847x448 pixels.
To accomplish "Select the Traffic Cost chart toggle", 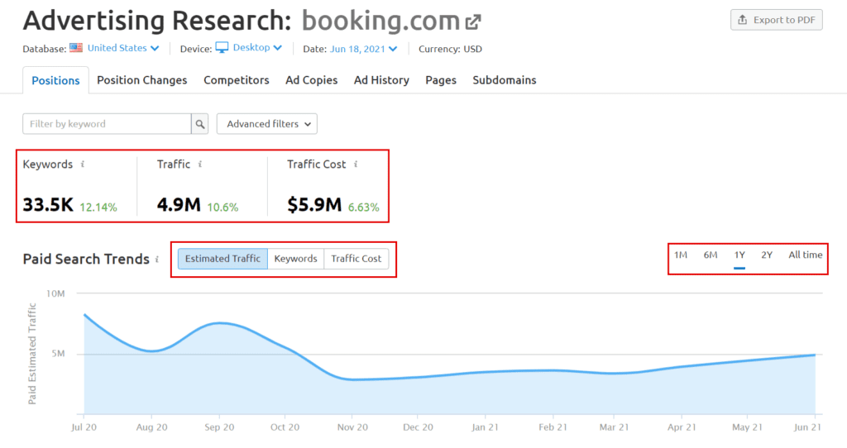I will click(x=356, y=259).
